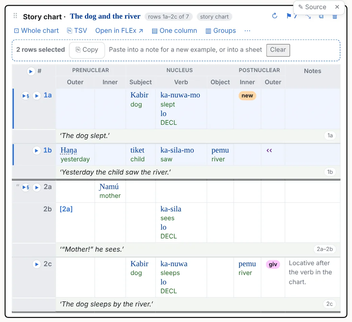Play audio for row 2c
This screenshot has height=322, width=352.
[x=37, y=264]
